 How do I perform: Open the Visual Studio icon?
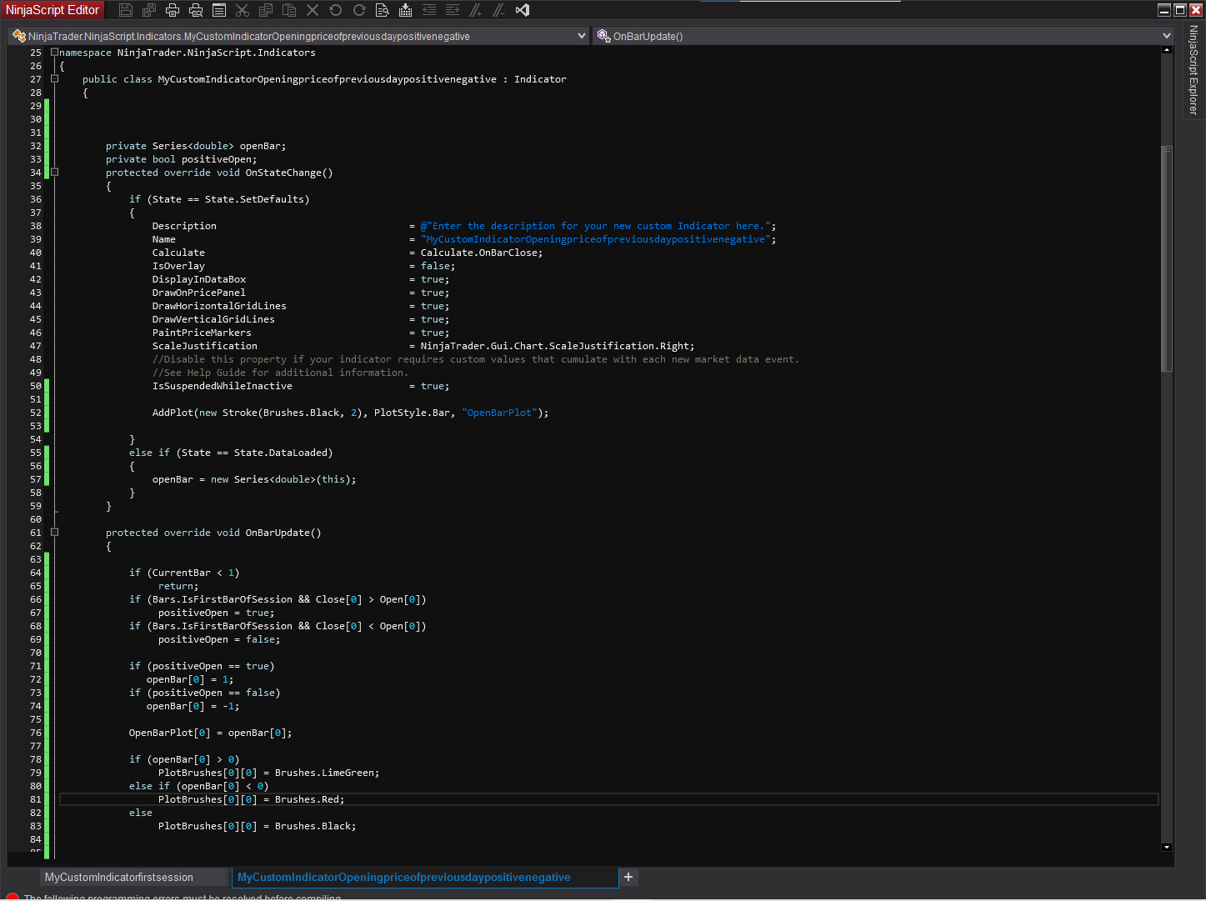[x=523, y=10]
